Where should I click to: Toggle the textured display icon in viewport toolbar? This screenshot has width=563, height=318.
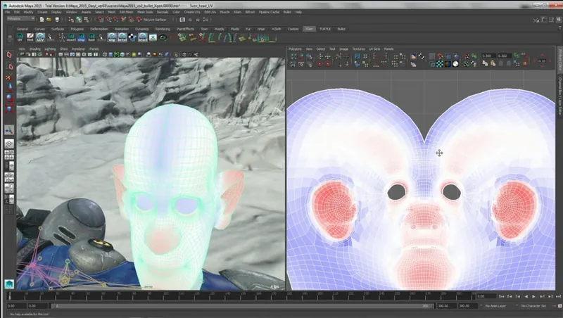coord(128,55)
